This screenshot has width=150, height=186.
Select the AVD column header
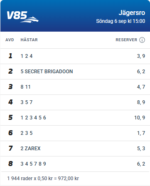click(10, 40)
